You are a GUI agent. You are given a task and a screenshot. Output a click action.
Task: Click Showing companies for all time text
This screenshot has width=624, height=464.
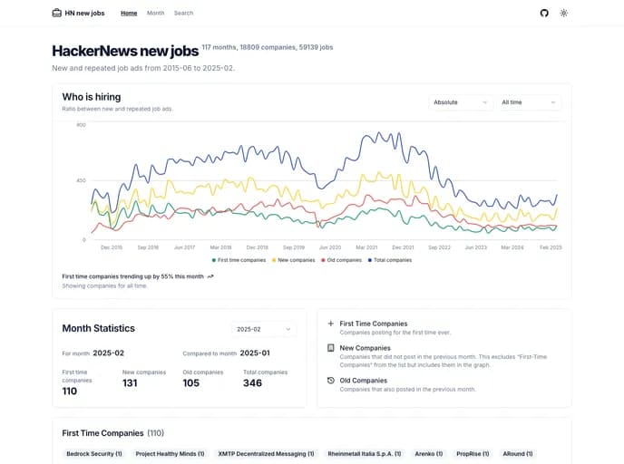coord(104,285)
